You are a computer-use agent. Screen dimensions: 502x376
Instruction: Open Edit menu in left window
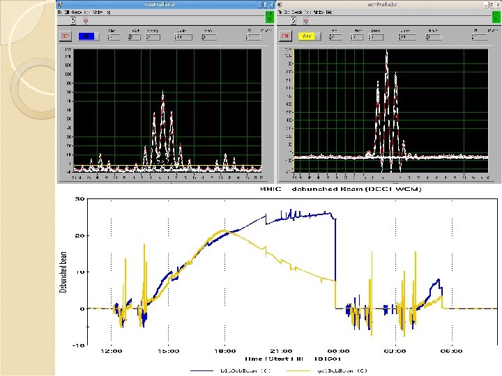coord(67,12)
